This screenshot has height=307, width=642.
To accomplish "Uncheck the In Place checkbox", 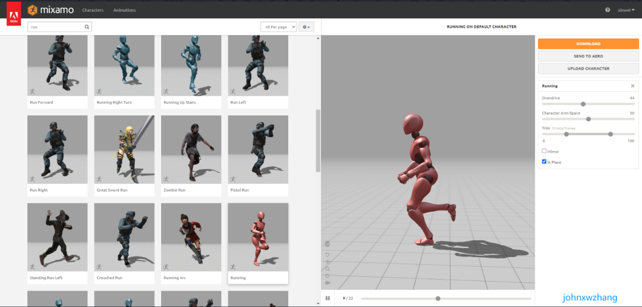I will pos(544,161).
